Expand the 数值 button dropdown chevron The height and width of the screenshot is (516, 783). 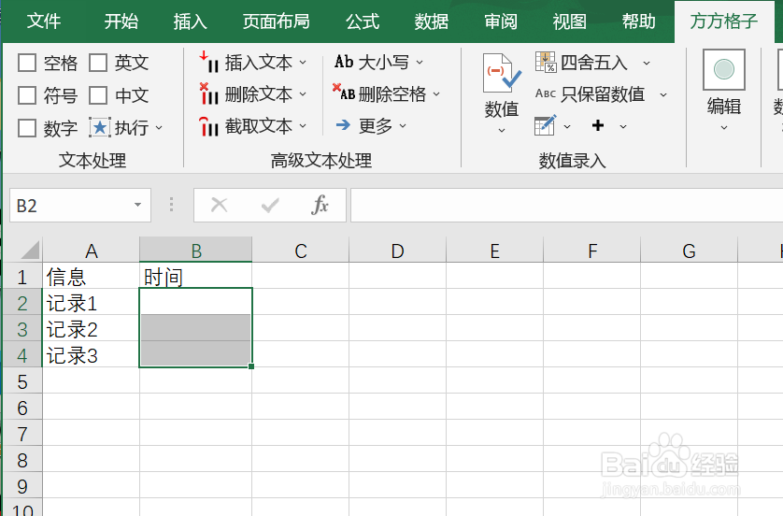(502, 131)
